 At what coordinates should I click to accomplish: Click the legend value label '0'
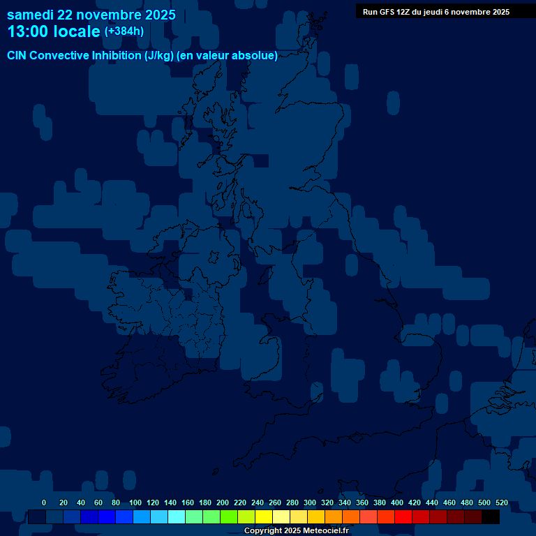(x=44, y=502)
